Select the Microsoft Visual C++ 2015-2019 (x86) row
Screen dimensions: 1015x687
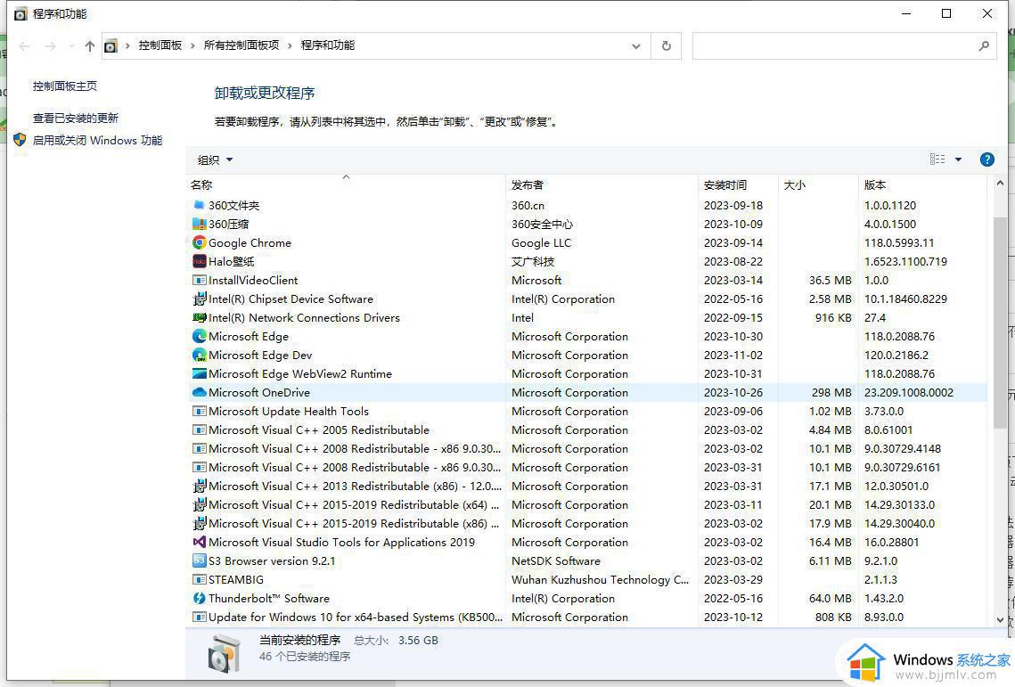pyautogui.click(x=588, y=524)
